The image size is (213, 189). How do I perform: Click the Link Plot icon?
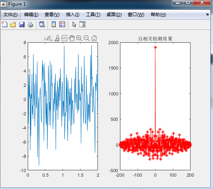42,25
